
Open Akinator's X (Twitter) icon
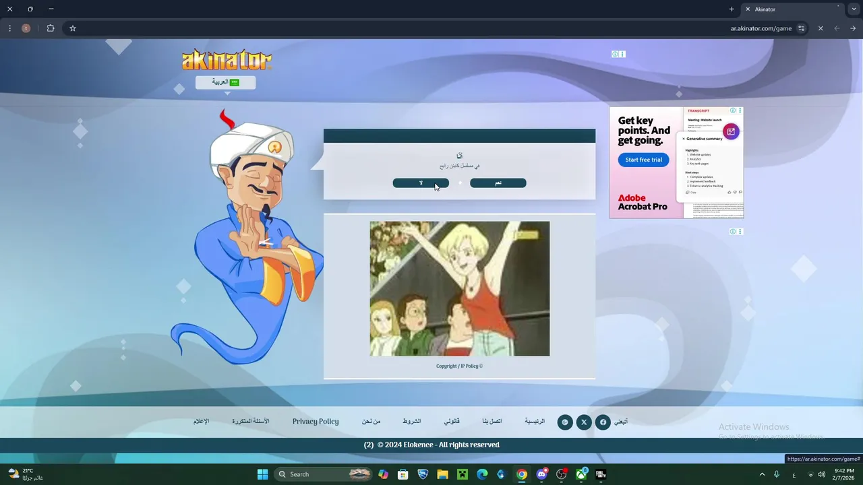pyautogui.click(x=584, y=422)
